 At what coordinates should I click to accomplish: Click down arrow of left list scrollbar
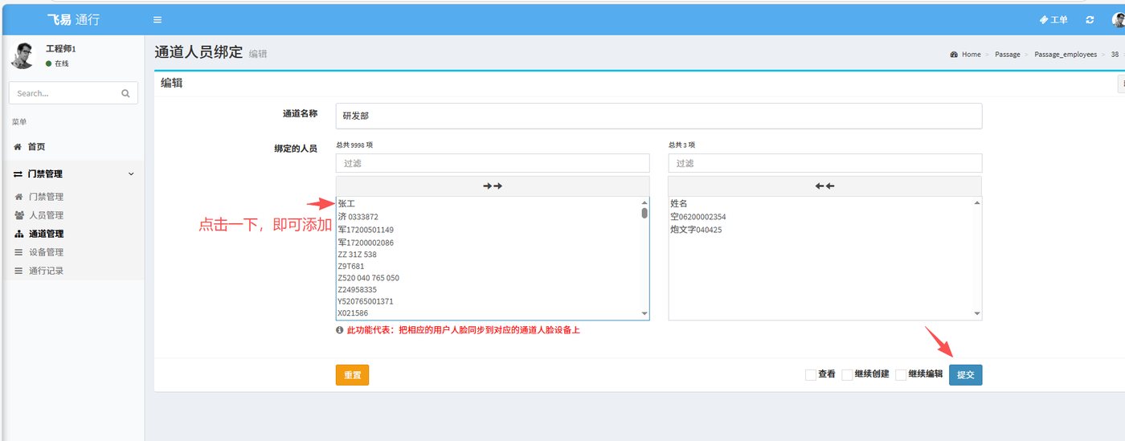coord(644,313)
